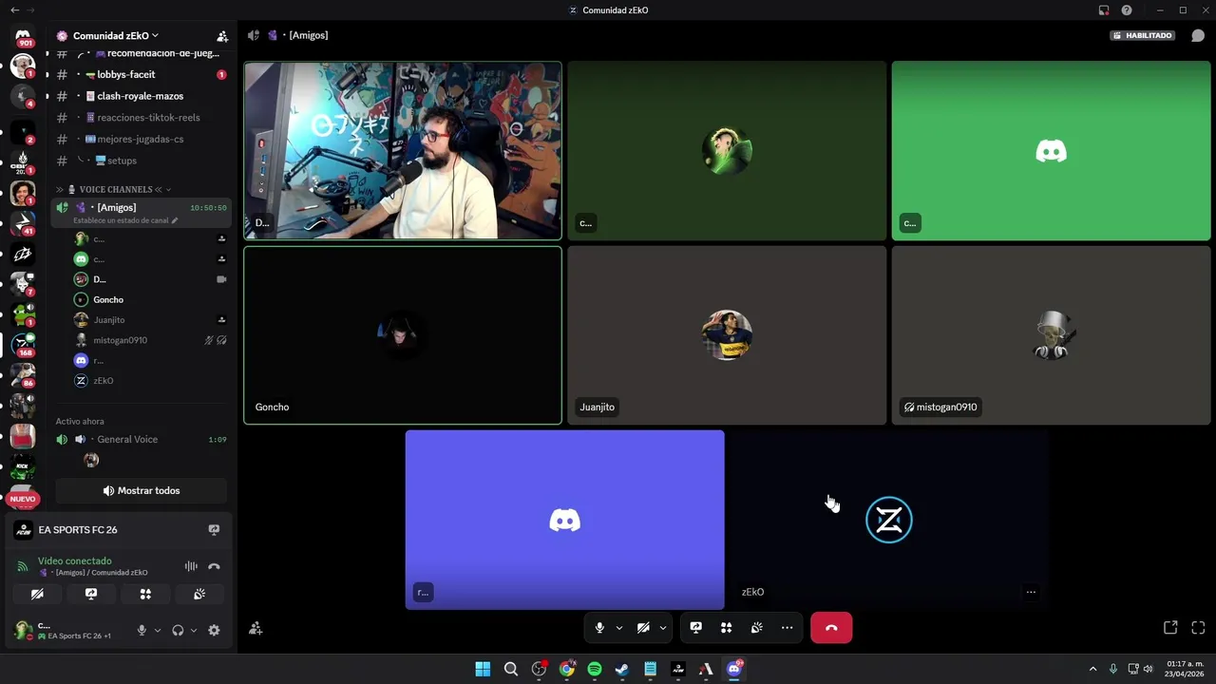Focus the webcam video tile
The width and height of the screenshot is (1216, 684).
coord(403,150)
